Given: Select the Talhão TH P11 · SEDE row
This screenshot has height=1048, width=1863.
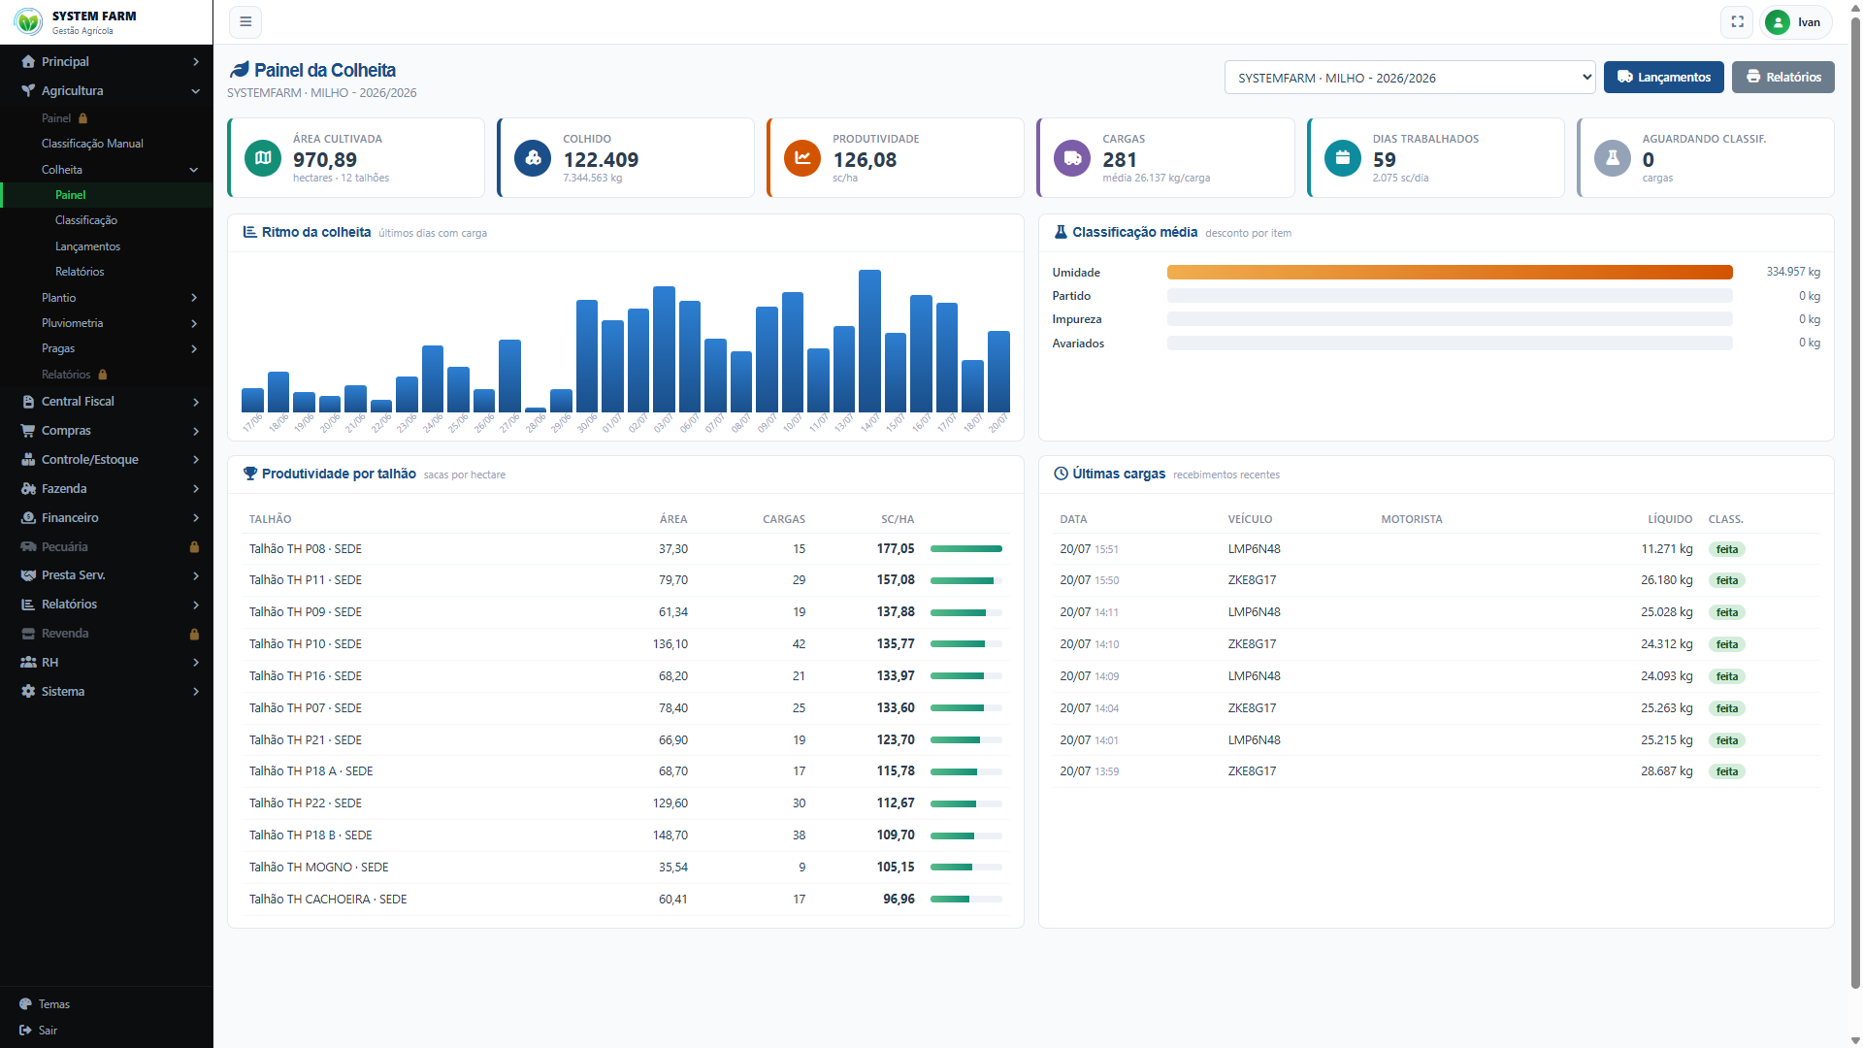Looking at the screenshot, I should pos(626,580).
